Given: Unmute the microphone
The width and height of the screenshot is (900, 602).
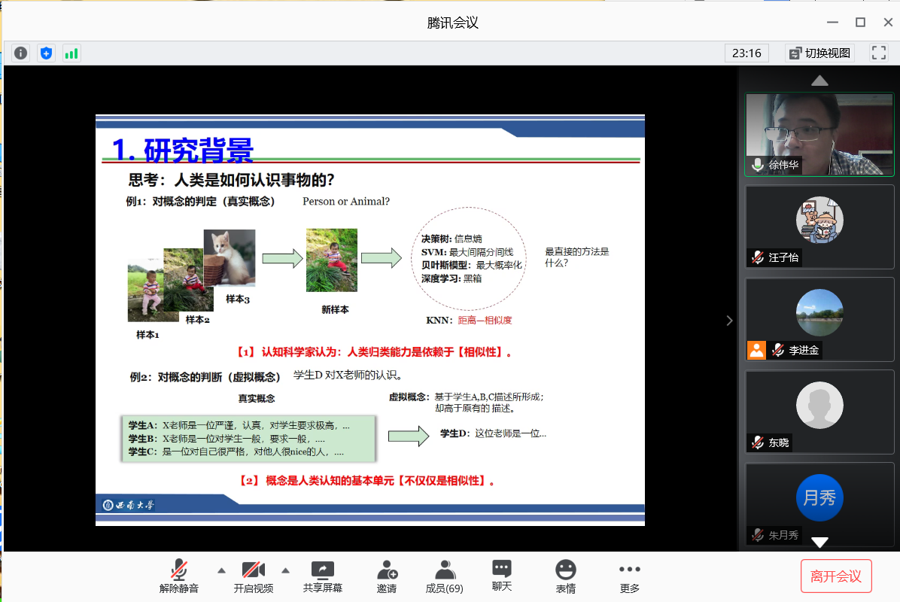Looking at the screenshot, I should [179, 576].
